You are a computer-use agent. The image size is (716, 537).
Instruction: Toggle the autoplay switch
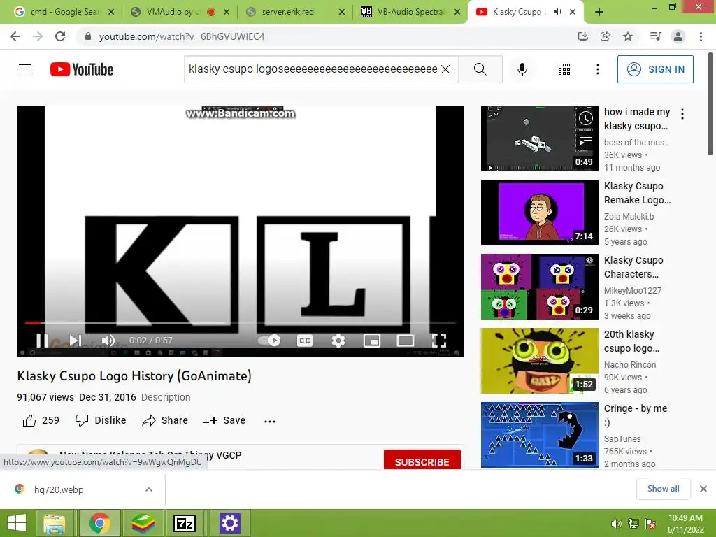pyautogui.click(x=269, y=341)
